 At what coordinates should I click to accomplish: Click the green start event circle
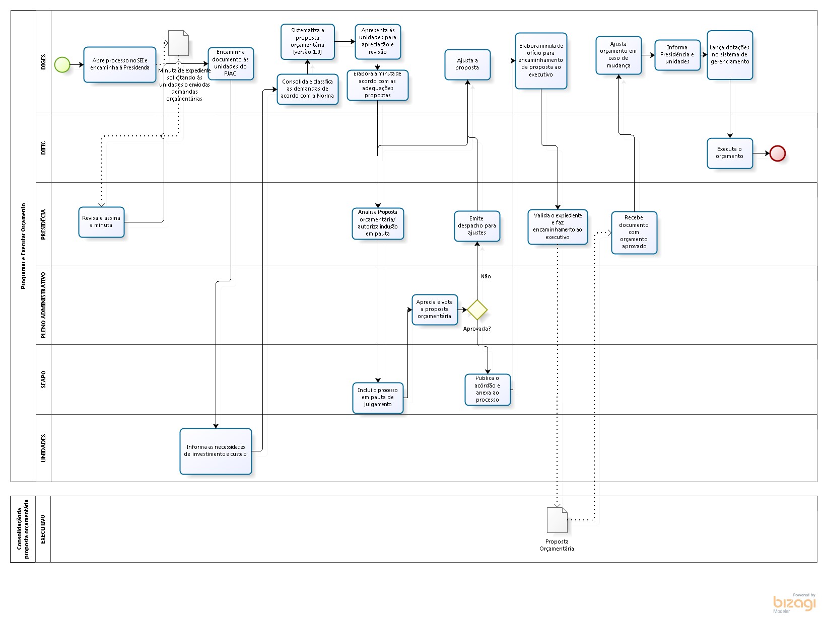pos(62,65)
